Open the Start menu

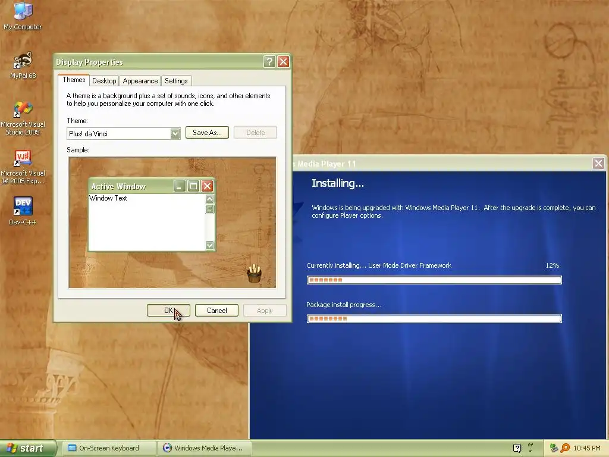28,448
